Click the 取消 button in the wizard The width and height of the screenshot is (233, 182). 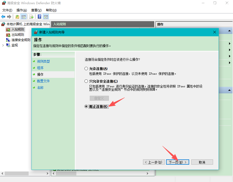[202, 162]
